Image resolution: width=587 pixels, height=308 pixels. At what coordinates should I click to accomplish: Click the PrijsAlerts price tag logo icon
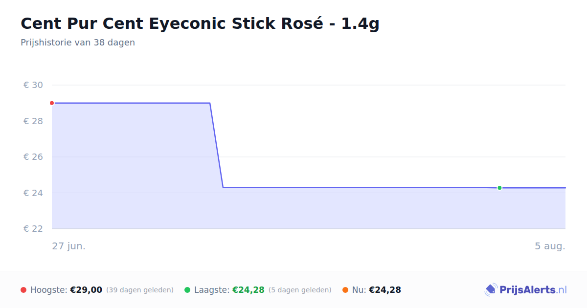491,290
